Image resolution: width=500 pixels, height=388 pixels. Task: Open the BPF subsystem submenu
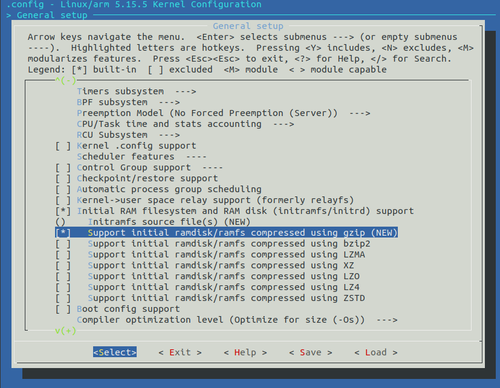[x=128, y=102]
